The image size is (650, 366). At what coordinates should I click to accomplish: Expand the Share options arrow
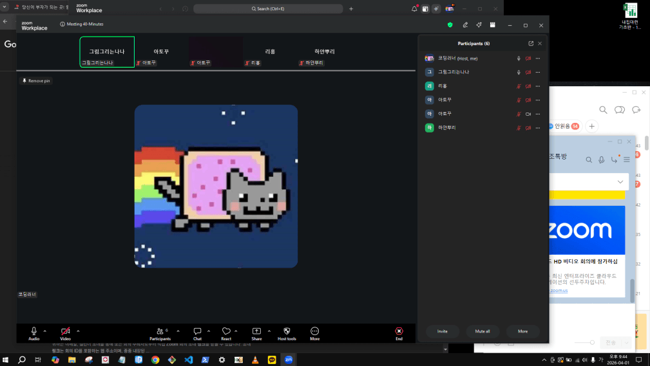[x=269, y=331]
